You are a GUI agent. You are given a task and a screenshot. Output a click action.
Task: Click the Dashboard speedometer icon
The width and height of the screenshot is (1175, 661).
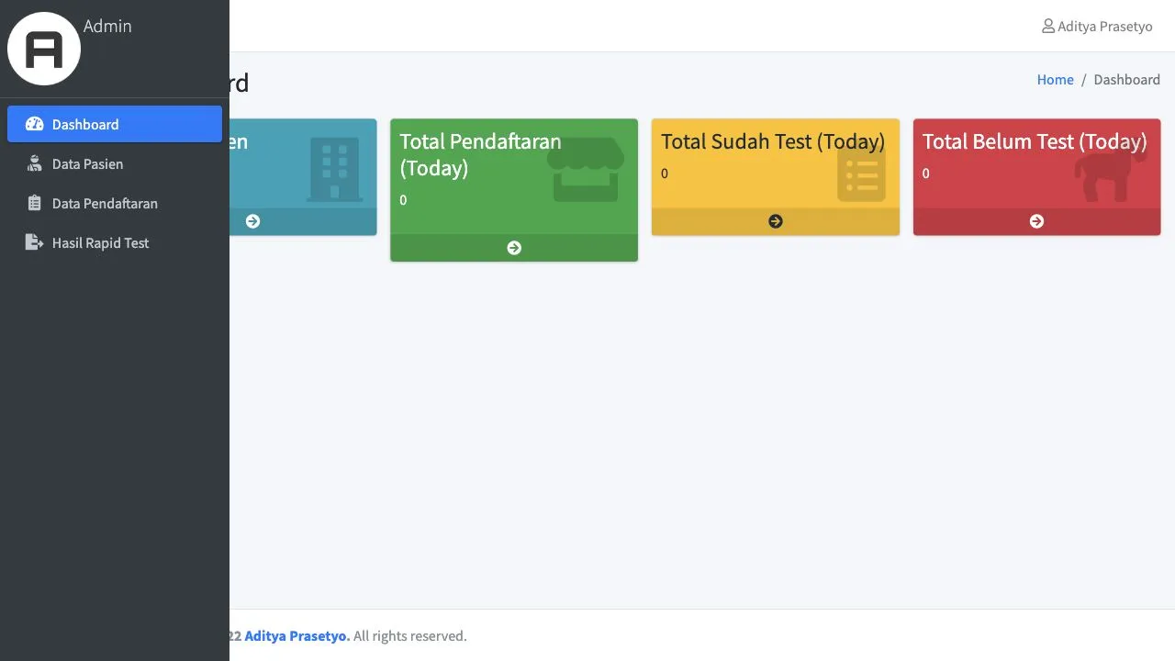pyautogui.click(x=35, y=124)
